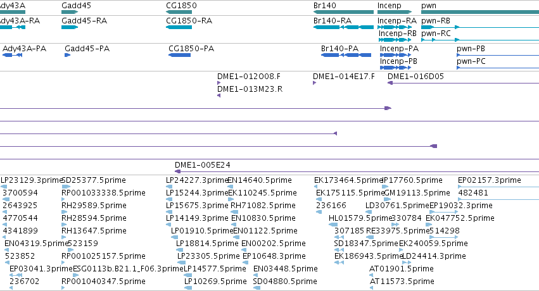The width and height of the screenshot is (539, 291).
Task: Select the EK047752.5prime EST label
Action: click(460, 218)
